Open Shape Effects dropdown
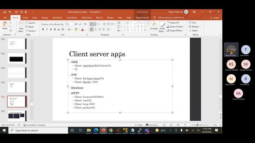This screenshot has width=255, height=143. point(175,31)
